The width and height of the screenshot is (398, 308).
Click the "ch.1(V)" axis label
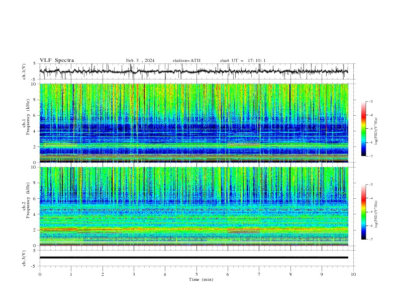click(24, 71)
